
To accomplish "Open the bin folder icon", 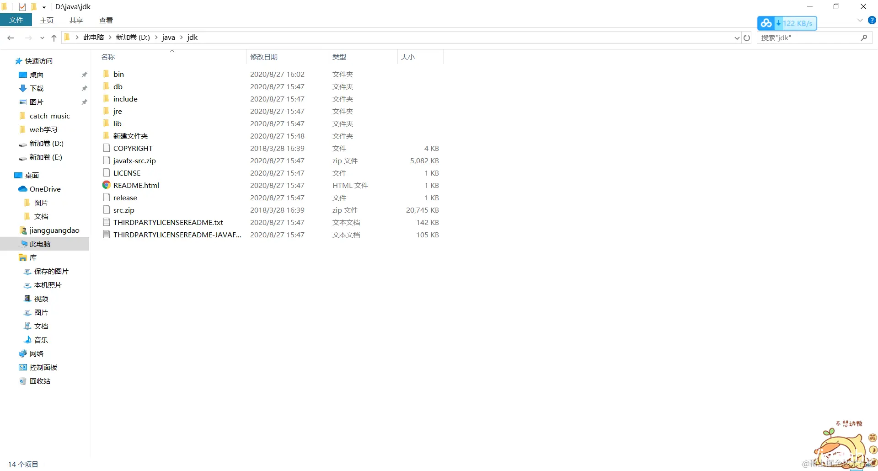I will [x=106, y=74].
